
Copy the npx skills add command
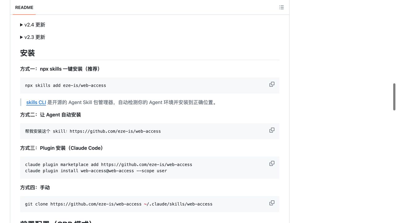tap(272, 84)
